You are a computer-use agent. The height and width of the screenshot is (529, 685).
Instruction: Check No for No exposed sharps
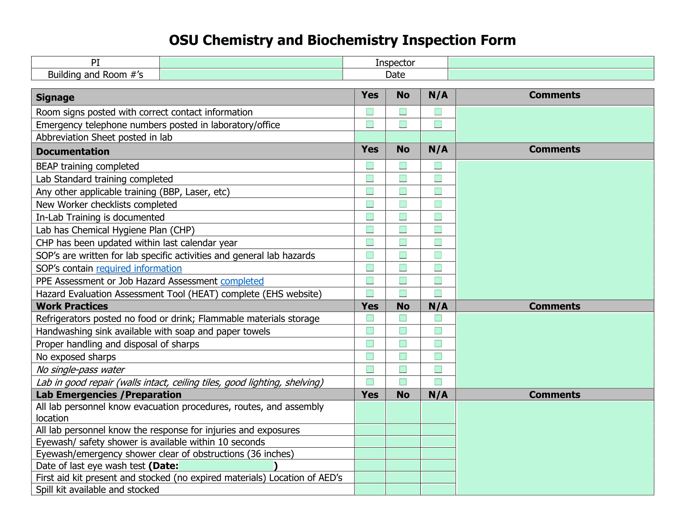(403, 357)
